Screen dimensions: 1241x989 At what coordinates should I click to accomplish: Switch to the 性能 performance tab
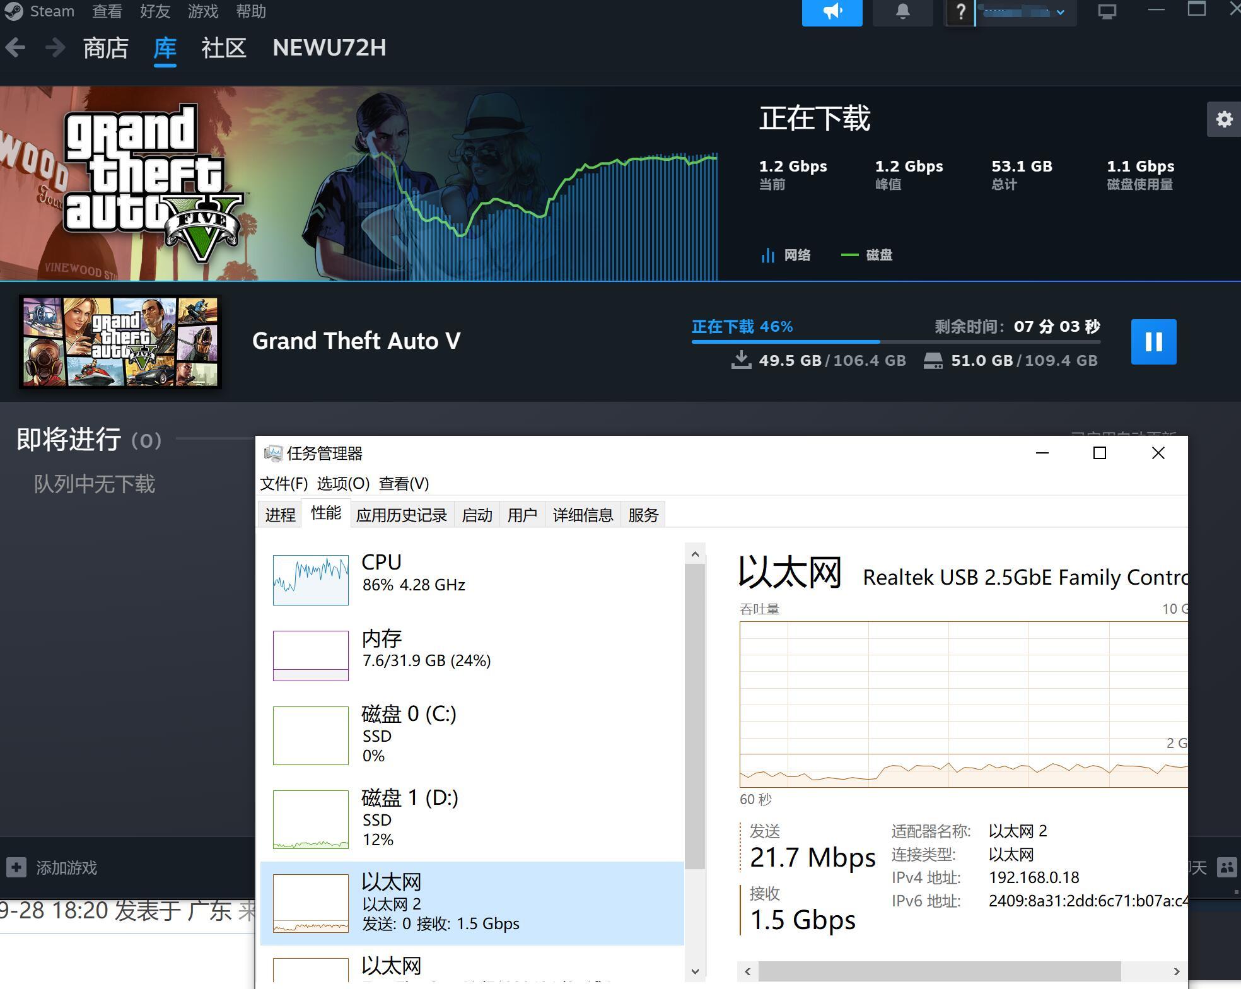click(326, 513)
